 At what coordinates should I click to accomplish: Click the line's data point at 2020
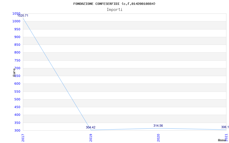pyautogui.click(x=159, y=128)
